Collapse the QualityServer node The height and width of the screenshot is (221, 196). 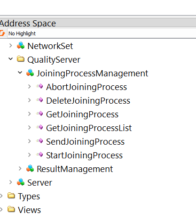[x=10, y=59]
